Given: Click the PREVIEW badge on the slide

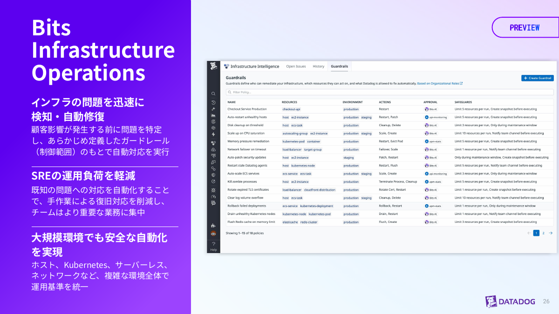Looking at the screenshot, I should click(x=525, y=27).
